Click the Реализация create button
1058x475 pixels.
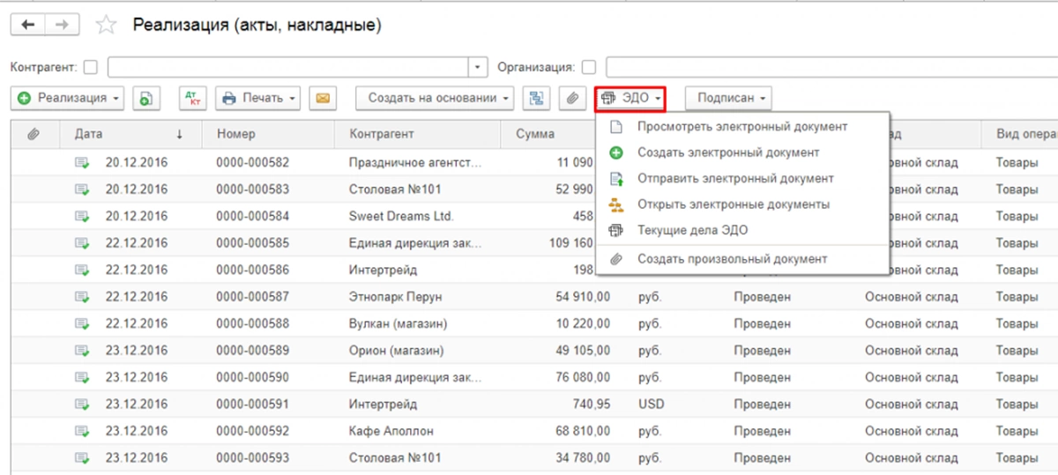tap(69, 99)
